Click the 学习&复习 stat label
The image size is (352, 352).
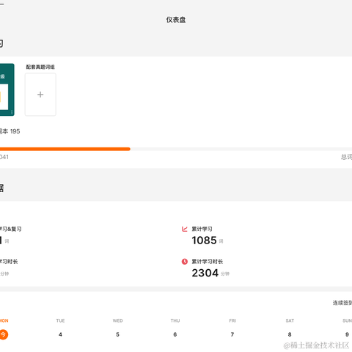pos(10,229)
